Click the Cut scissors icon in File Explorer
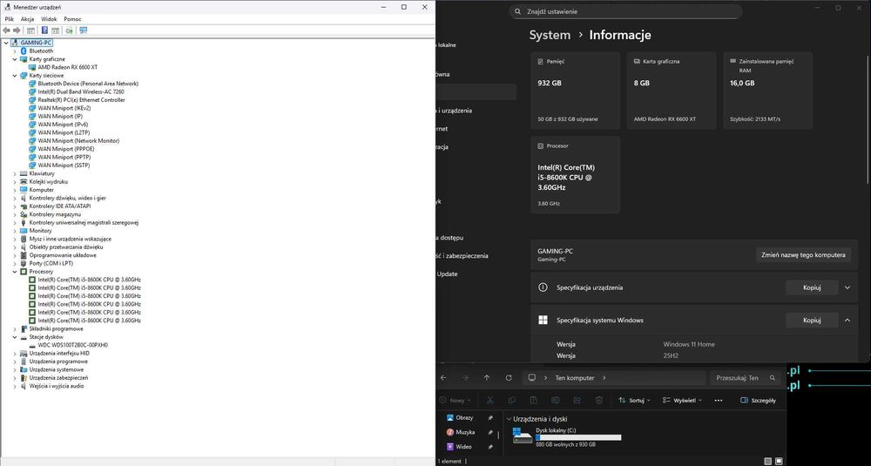 click(x=490, y=400)
